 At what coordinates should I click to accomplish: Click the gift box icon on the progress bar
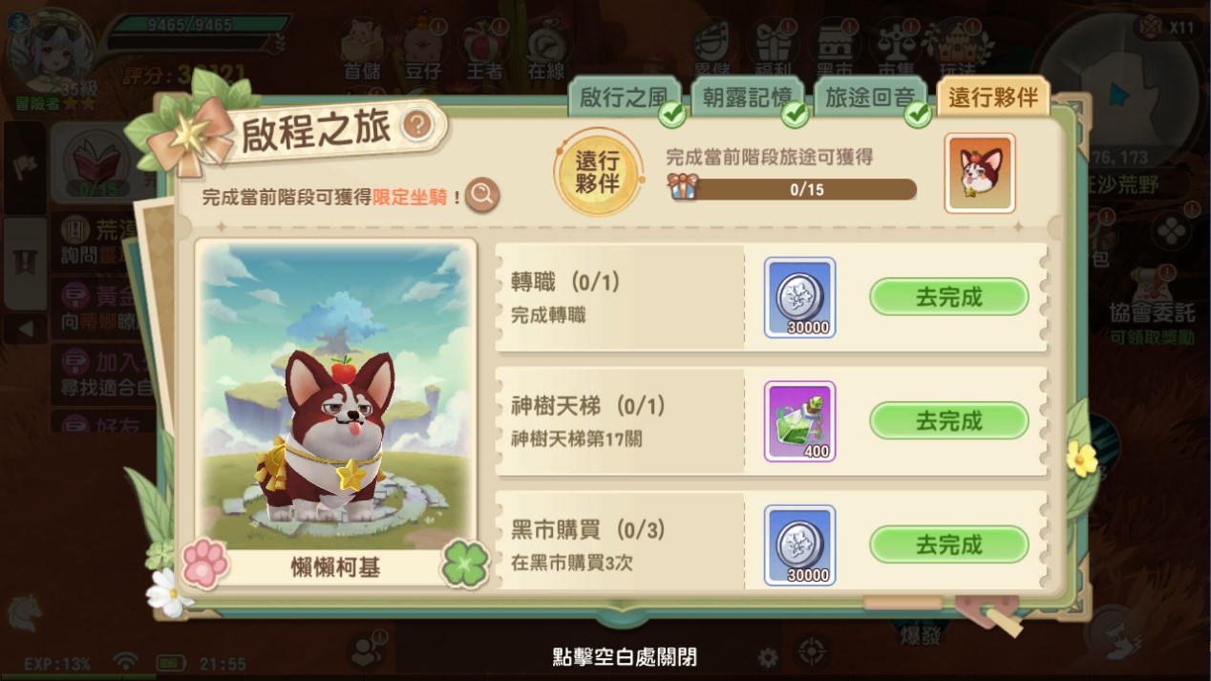pos(682,185)
